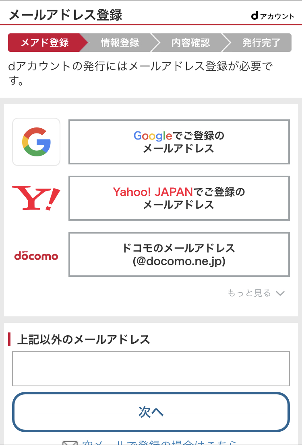Viewport: 302px width, 445px height.
Task: Click the chevron next to もっと見る
Action: click(x=280, y=293)
